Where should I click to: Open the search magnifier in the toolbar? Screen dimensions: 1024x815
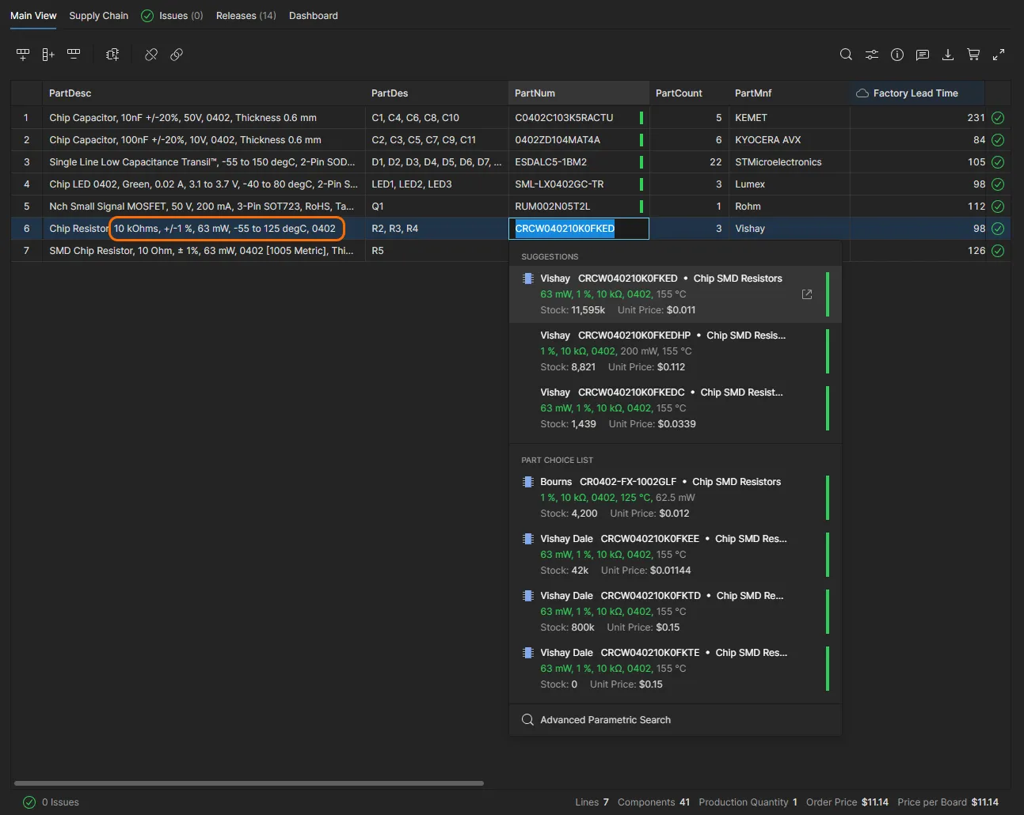[x=846, y=55]
